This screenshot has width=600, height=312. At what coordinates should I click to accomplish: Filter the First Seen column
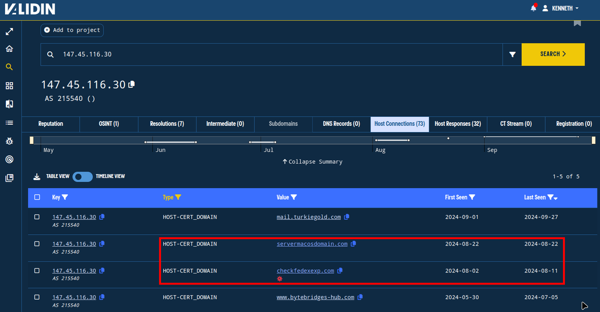tap(472, 197)
